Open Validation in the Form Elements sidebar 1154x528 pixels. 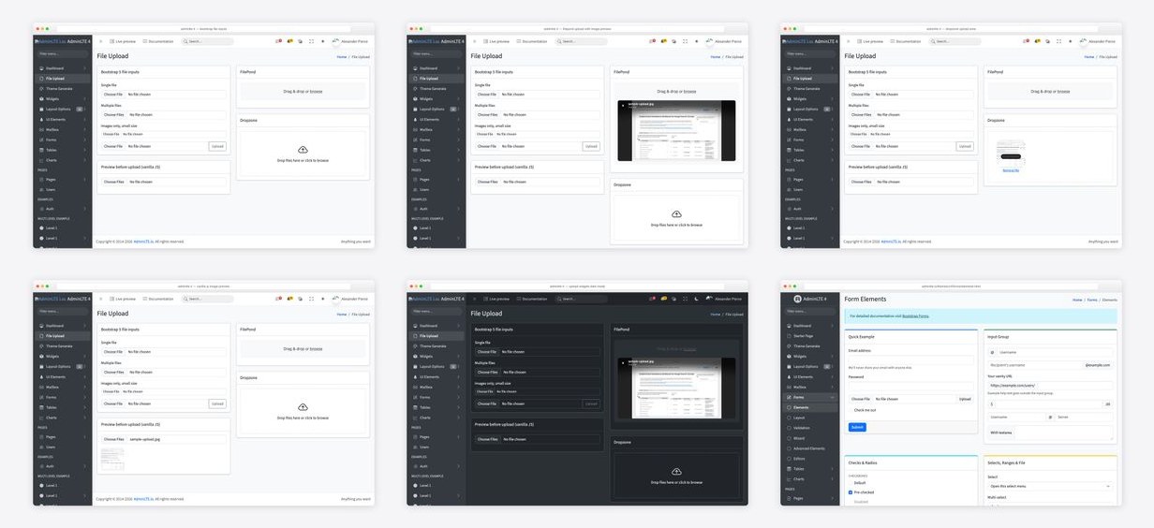tap(810, 428)
